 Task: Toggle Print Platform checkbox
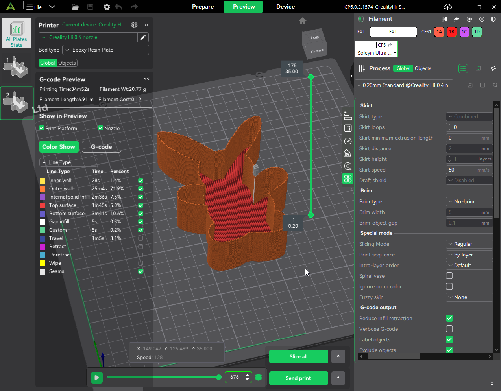(x=42, y=128)
